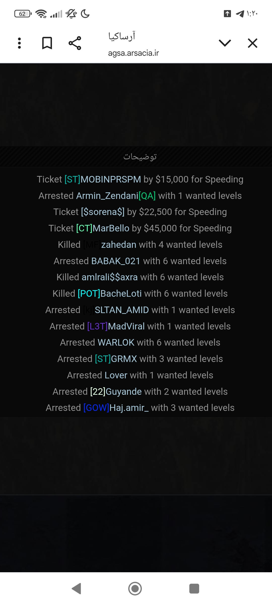Image resolution: width=272 pixels, height=605 pixels.
Task: Tap the توضیحات section header
Action: tap(140, 157)
